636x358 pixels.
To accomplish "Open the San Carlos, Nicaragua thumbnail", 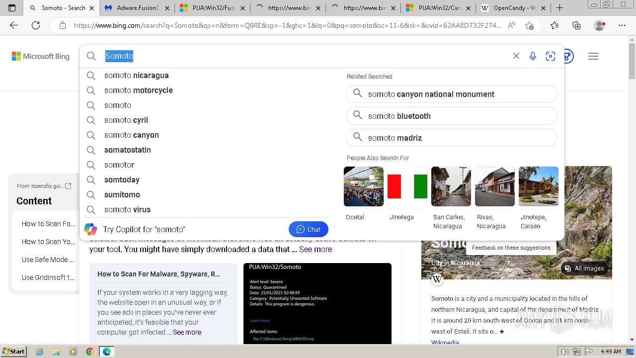I will [451, 186].
